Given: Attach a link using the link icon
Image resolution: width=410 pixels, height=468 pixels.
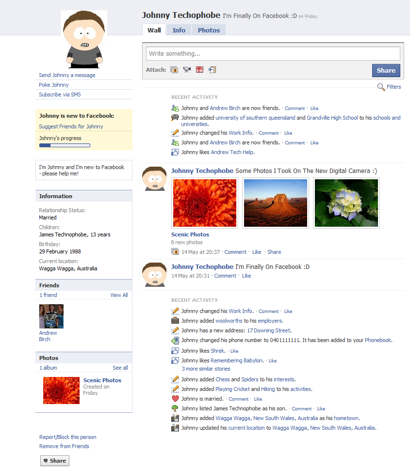Looking at the screenshot, I should click(x=212, y=70).
